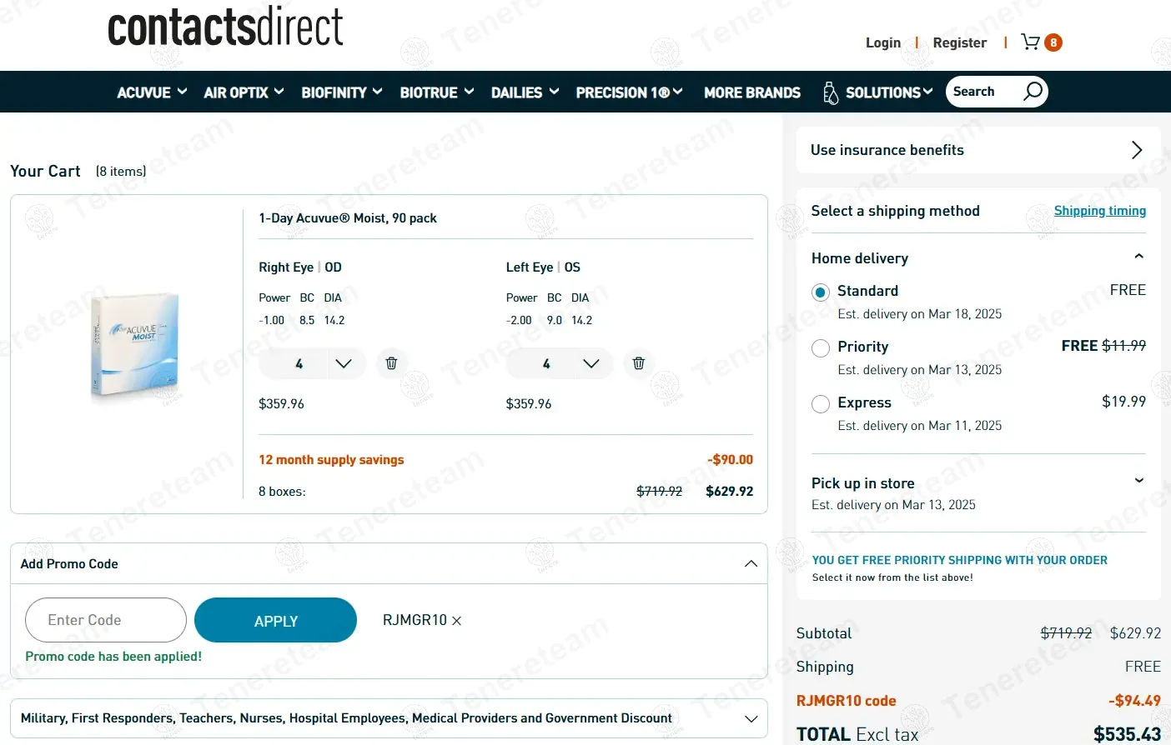Click the APPLY promo button
This screenshot has height=745, width=1171.
275,621
